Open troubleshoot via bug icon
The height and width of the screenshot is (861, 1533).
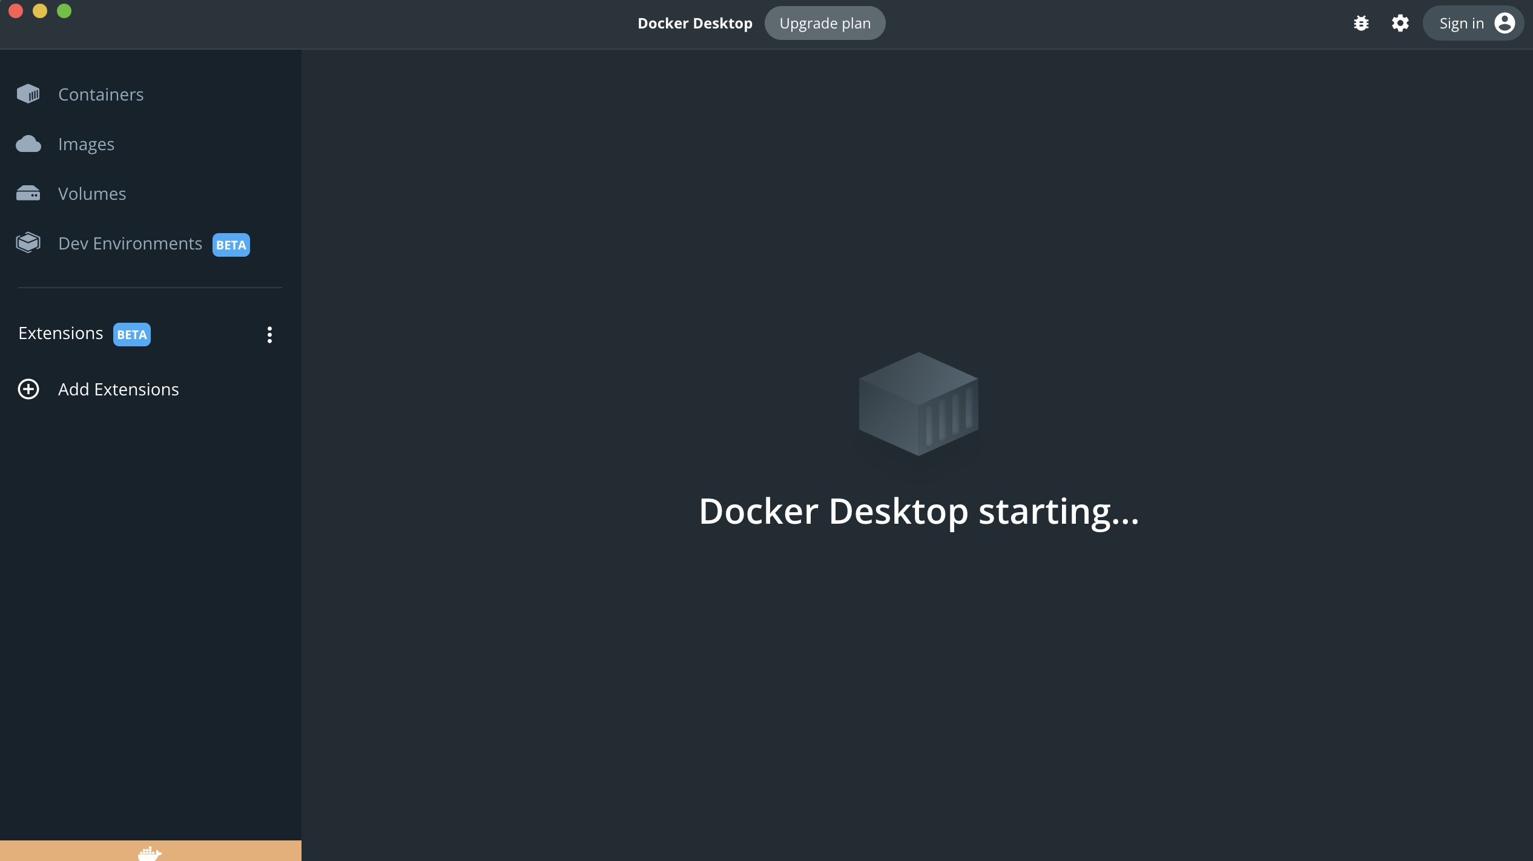tap(1361, 24)
